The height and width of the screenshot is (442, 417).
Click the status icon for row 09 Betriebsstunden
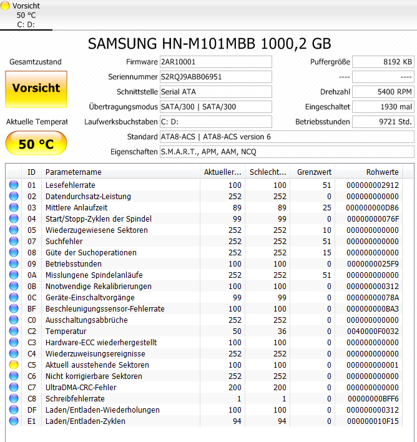click(14, 263)
